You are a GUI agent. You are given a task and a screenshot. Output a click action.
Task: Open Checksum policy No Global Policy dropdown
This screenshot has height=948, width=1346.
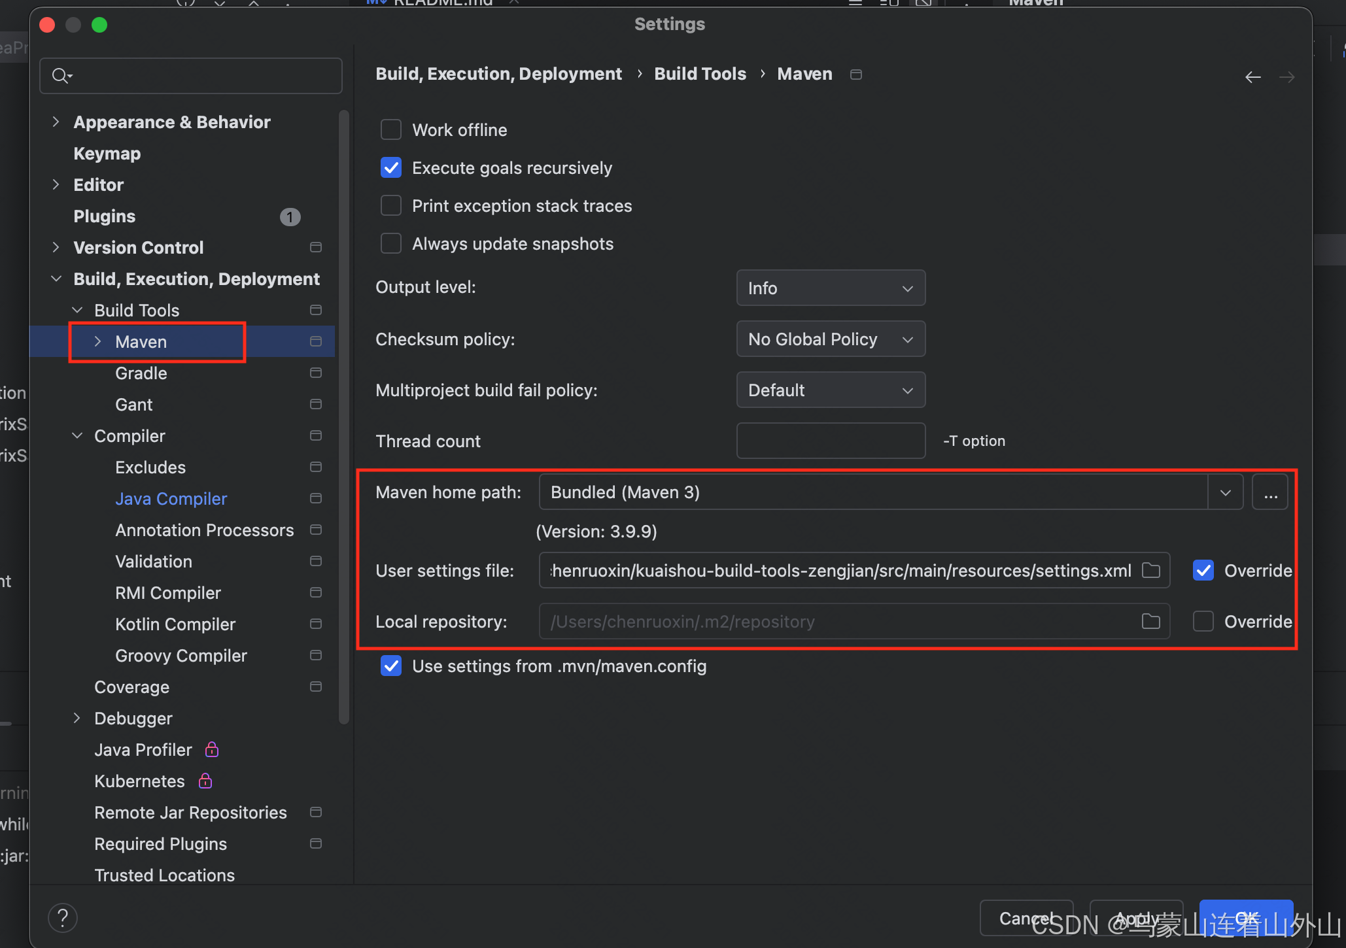point(831,339)
